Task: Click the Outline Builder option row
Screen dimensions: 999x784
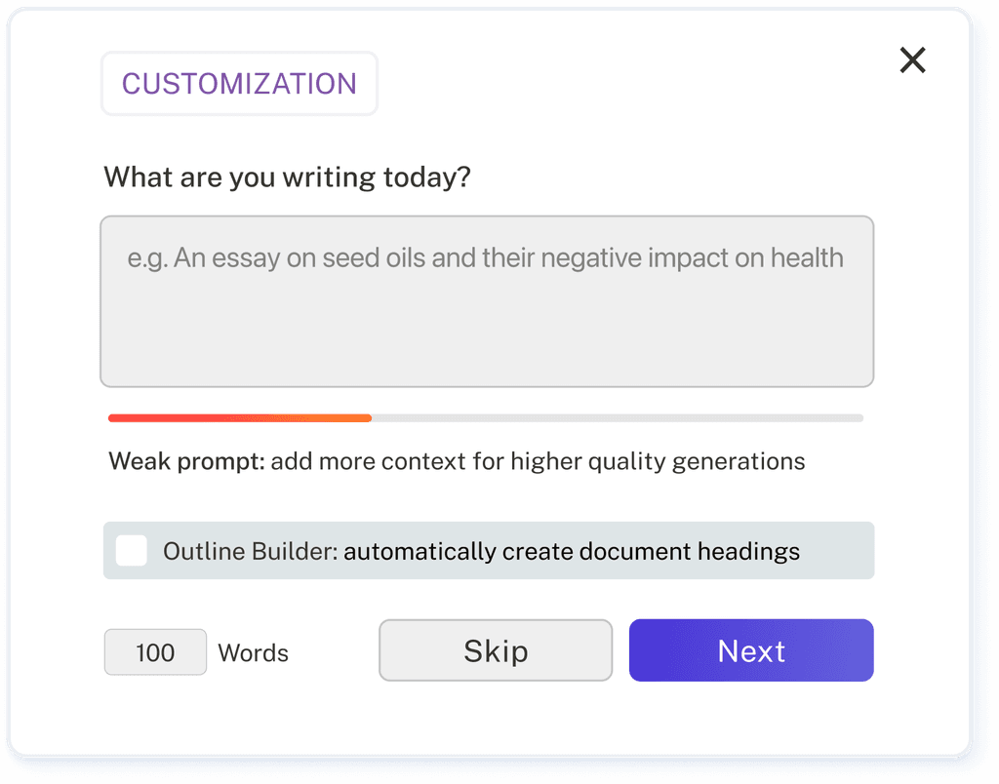Action: [488, 550]
